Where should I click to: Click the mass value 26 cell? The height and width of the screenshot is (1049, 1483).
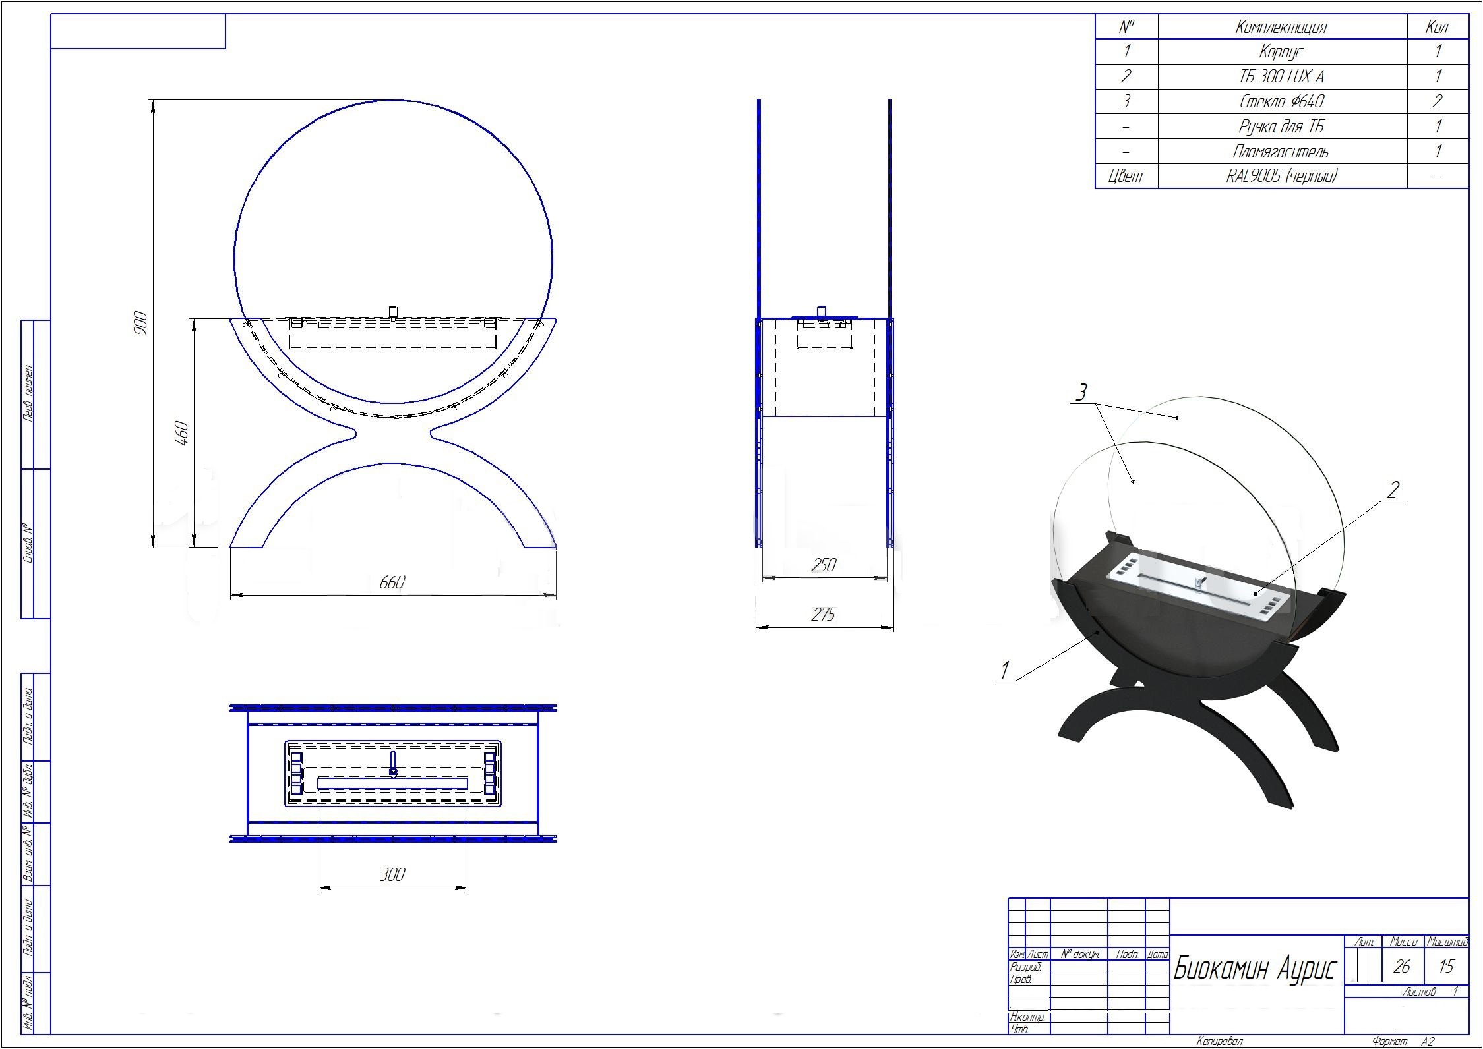1402,967
